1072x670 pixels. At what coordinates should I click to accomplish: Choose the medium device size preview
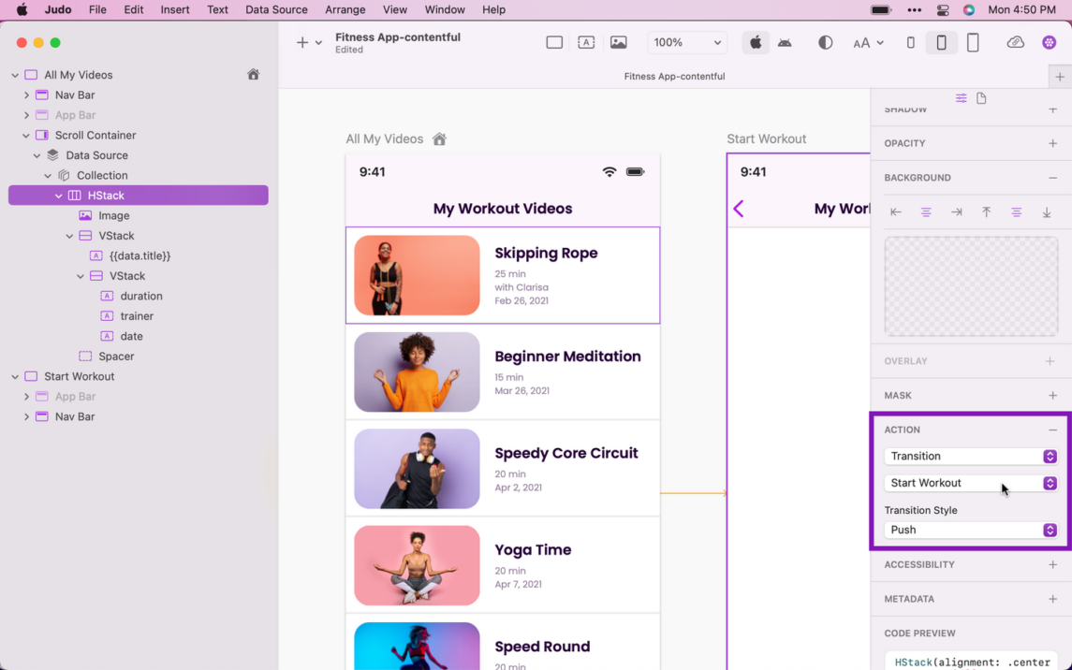[942, 42]
